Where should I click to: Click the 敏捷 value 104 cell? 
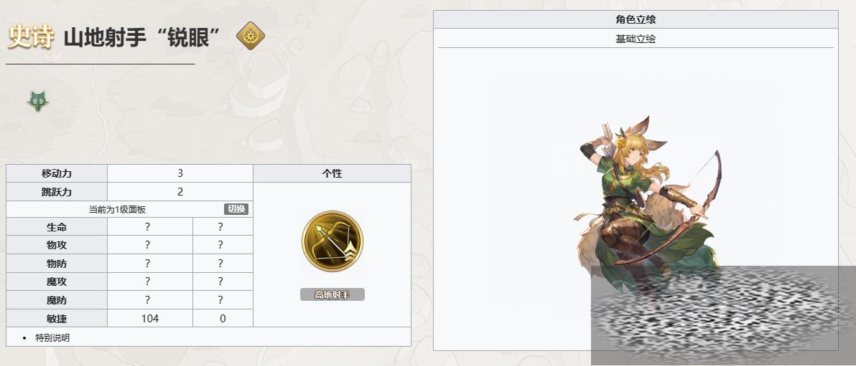tap(150, 319)
